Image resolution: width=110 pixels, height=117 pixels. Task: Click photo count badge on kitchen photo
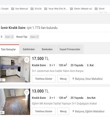(3, 80)
